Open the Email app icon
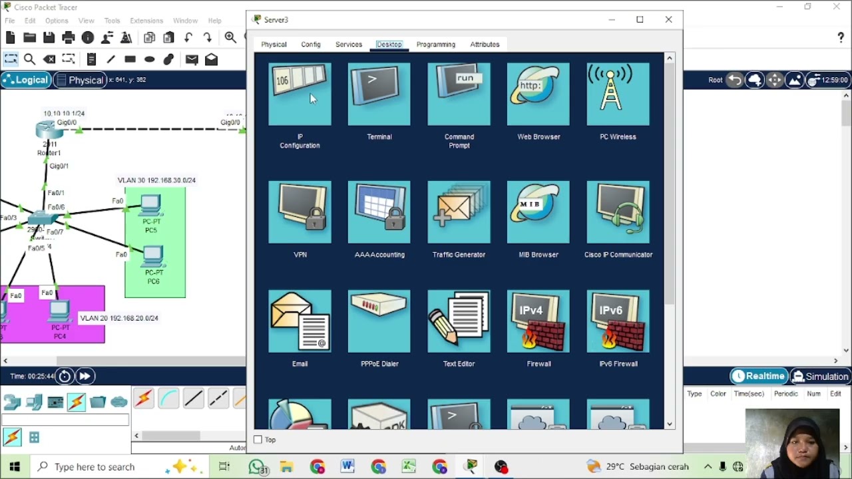This screenshot has height=479, width=852. coord(300,321)
